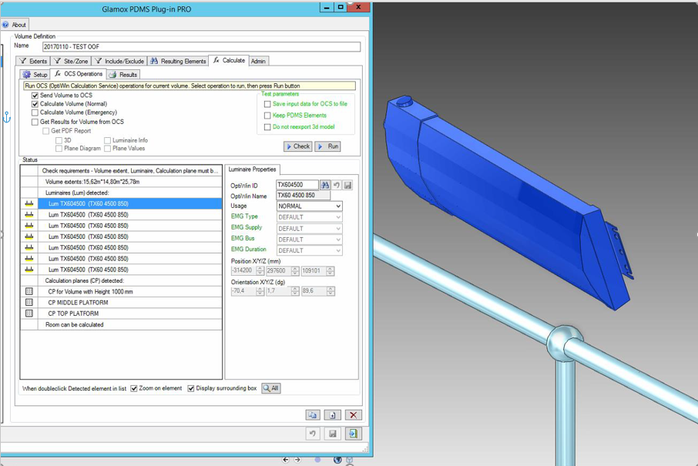Viewport: 698px width, 466px height.
Task: Click the grid icon for CP for Volume
Action: (x=29, y=291)
